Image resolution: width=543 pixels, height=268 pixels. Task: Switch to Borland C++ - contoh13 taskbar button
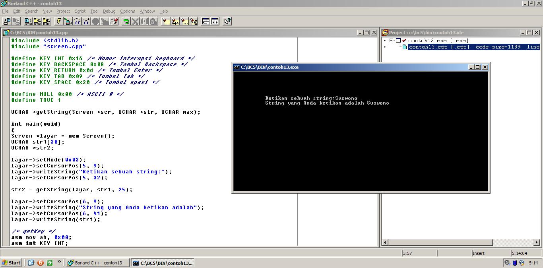[x=98, y=262]
